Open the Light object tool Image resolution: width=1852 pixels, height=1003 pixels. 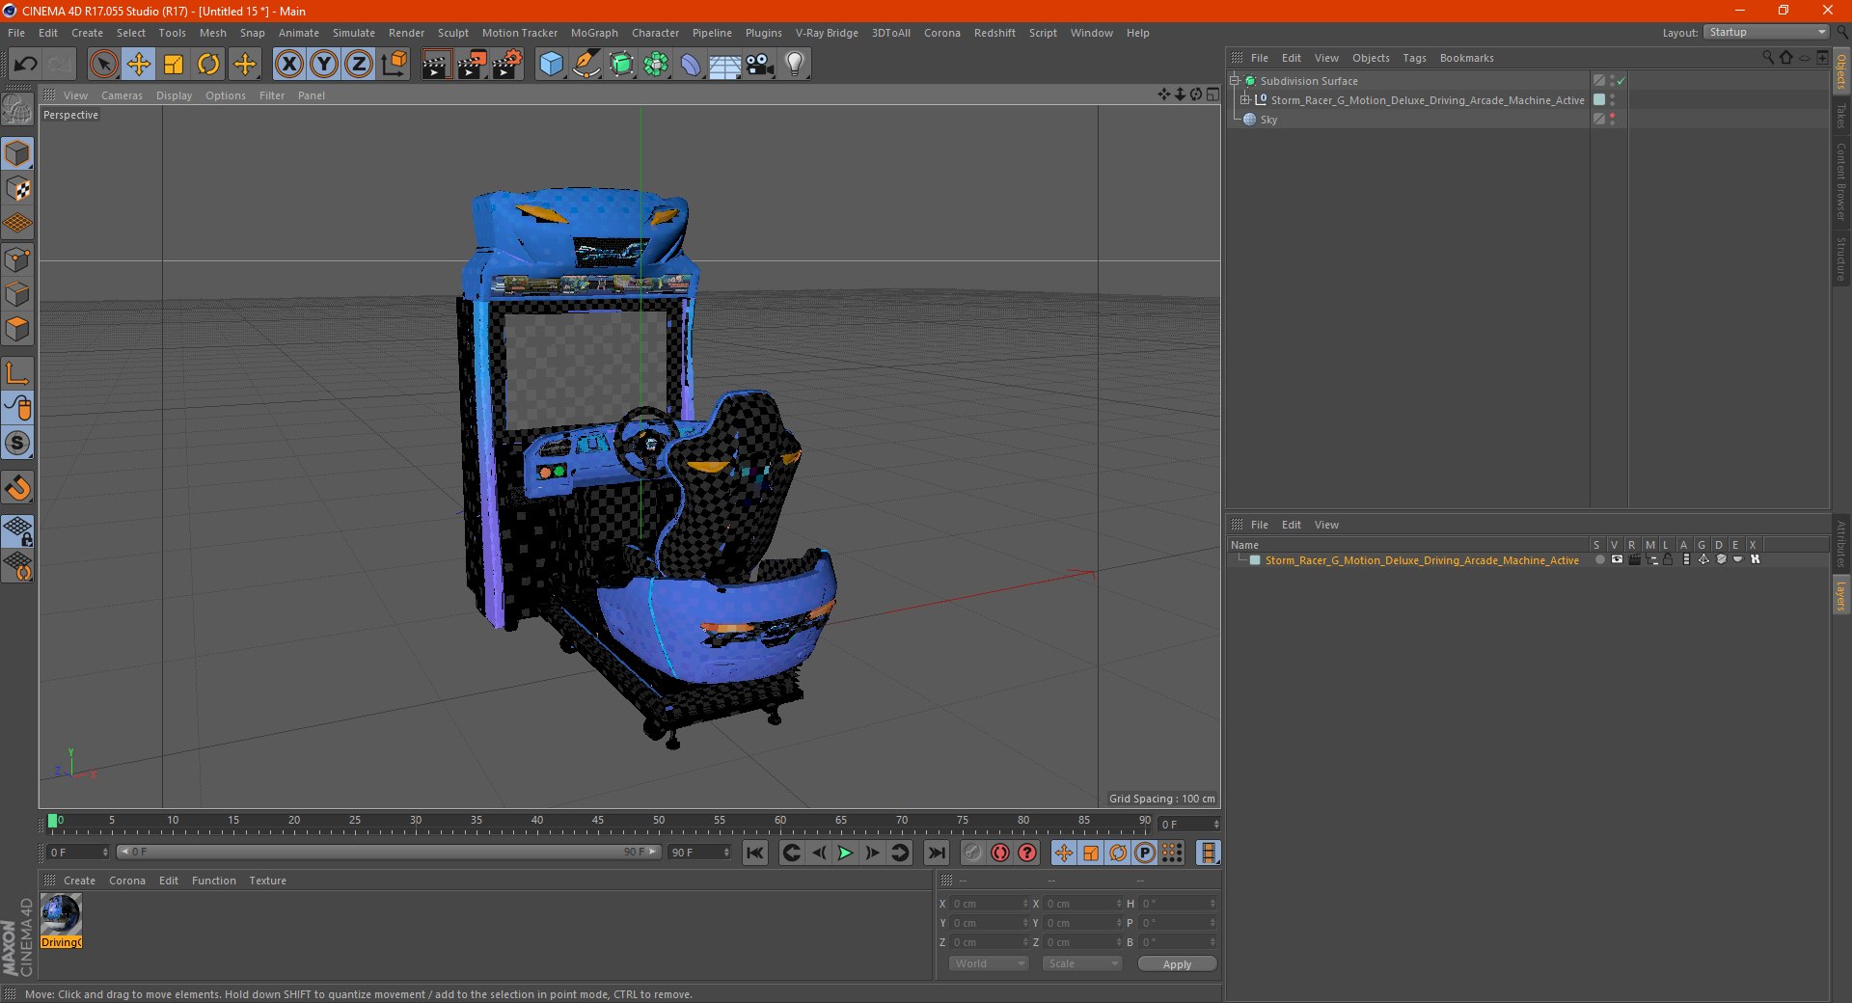pos(794,65)
